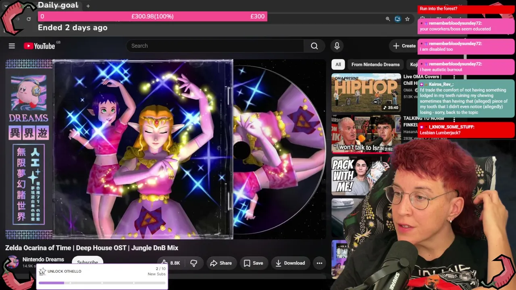Image resolution: width=516 pixels, height=290 pixels.
Task: Download the Zelda mix video
Action: click(x=290, y=263)
